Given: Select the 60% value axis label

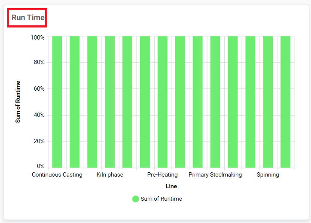Looking at the screenshot, I should [39, 89].
